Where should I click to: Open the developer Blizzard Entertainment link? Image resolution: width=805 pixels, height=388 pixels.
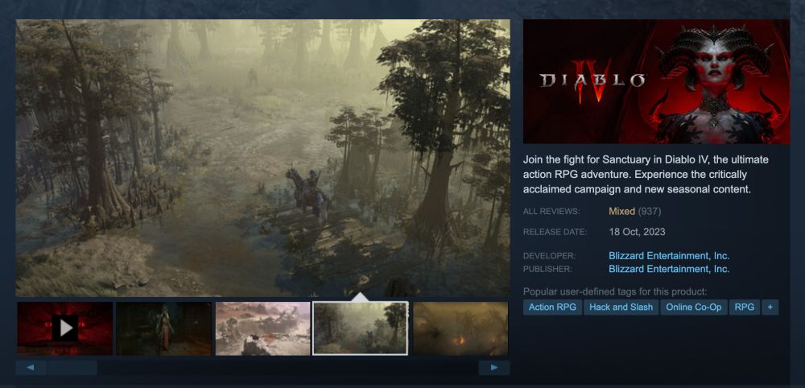click(x=669, y=256)
